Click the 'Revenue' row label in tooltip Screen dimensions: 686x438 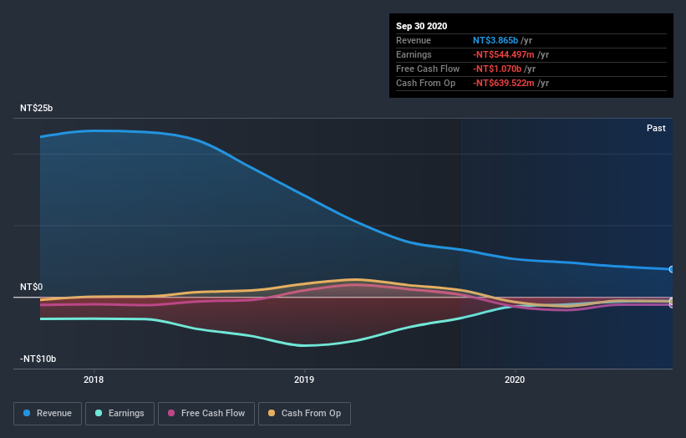click(x=414, y=40)
